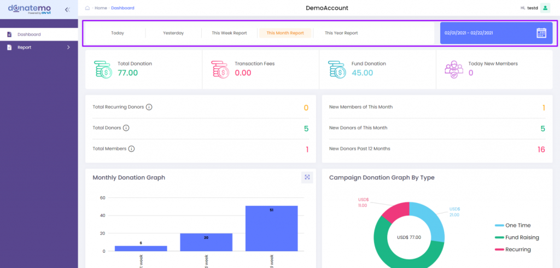
Task: Click the Fund Donation coins icon
Action: [x=337, y=69]
